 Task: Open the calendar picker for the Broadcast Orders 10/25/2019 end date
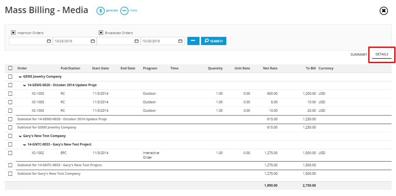(x=180, y=41)
